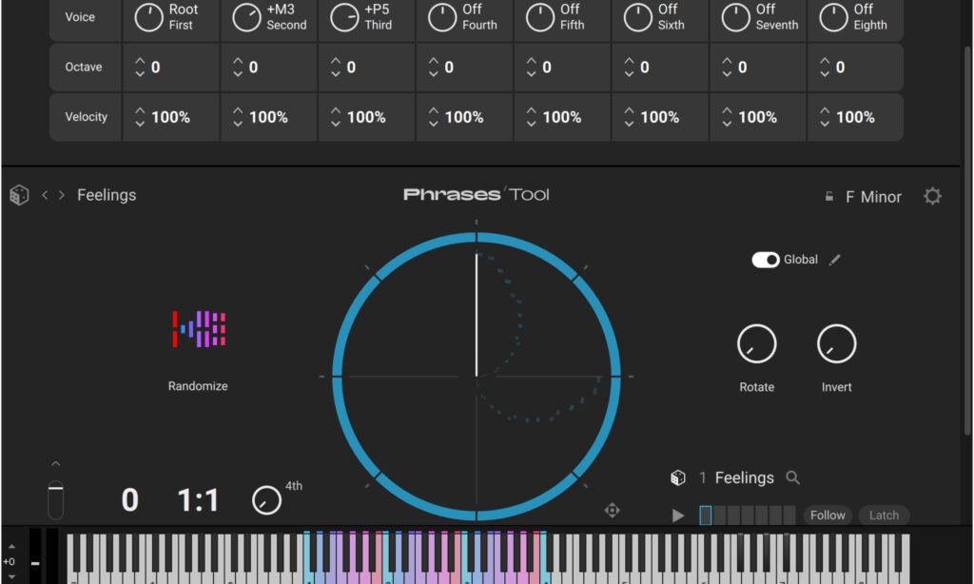Image resolution: width=974 pixels, height=584 pixels.
Task: Click the crosshair icon below the circle
Action: coord(613,510)
